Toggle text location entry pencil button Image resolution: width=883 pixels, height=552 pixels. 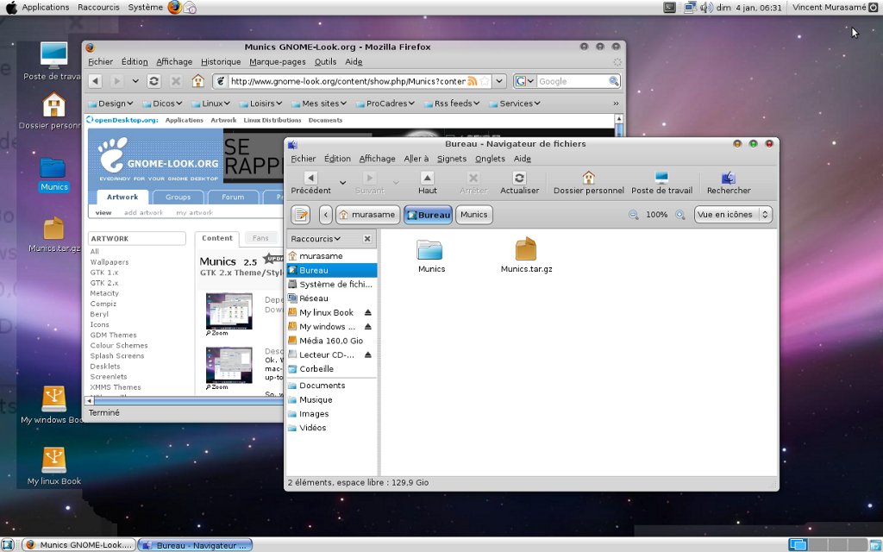pos(301,215)
